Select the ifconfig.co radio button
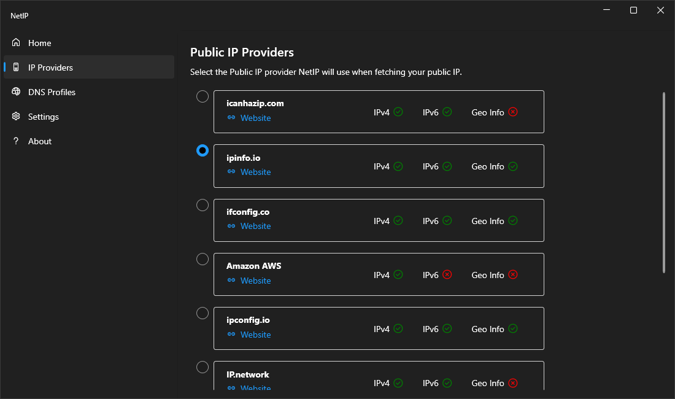Image resolution: width=675 pixels, height=399 pixels. point(202,205)
